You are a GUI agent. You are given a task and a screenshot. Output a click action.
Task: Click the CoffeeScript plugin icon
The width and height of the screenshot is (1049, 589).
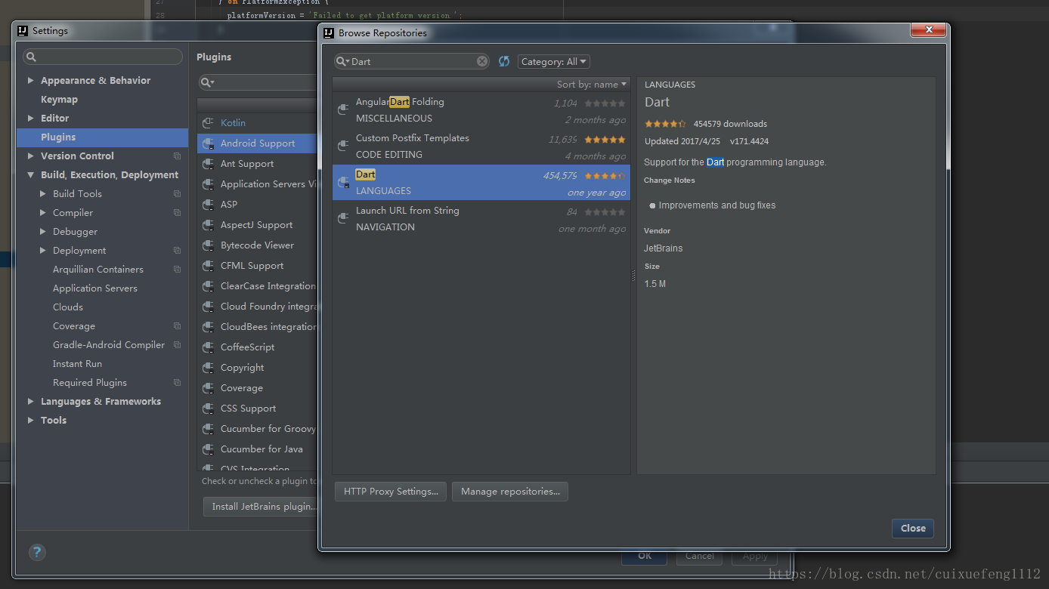(208, 347)
